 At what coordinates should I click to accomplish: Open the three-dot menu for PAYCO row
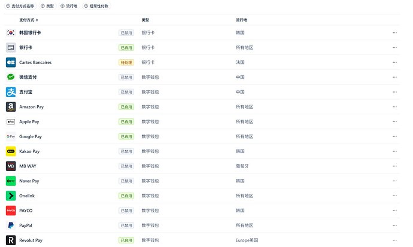pos(394,211)
